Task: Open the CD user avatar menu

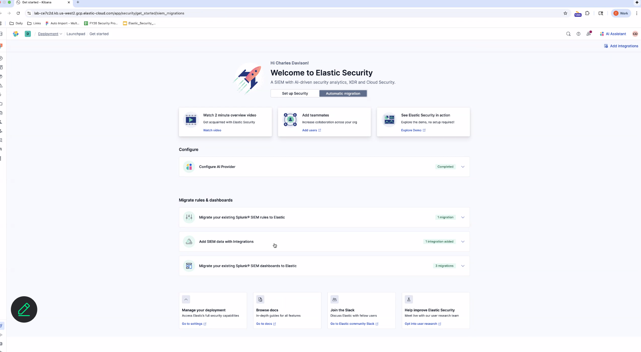Action: coord(635,34)
